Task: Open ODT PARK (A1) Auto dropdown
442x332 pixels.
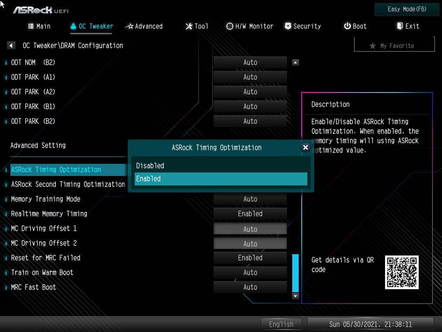Action: pos(250,77)
